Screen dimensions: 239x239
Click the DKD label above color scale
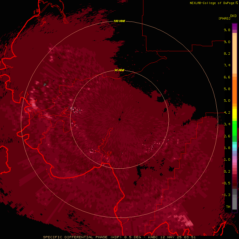click(x=233, y=16)
